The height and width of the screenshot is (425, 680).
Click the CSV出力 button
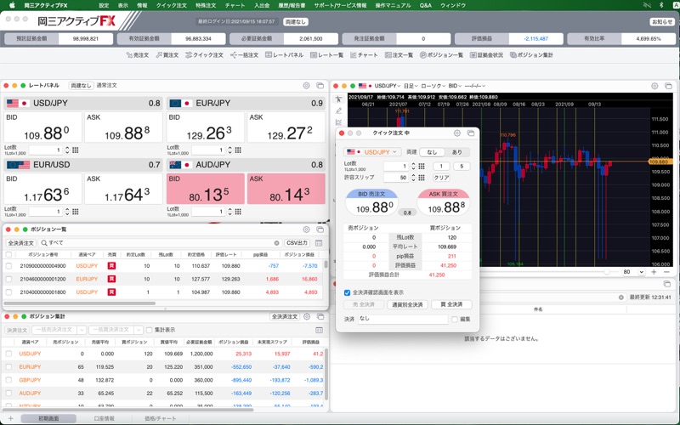pos(297,243)
